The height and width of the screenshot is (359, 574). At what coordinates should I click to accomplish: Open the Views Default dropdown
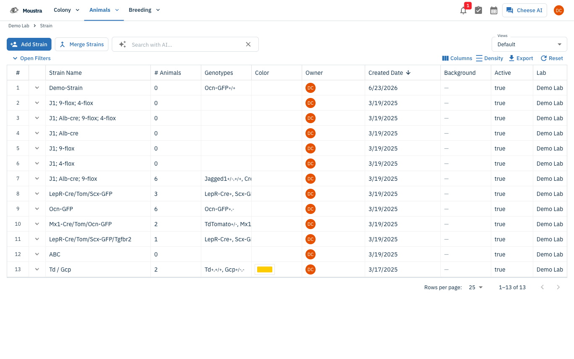[x=529, y=44]
